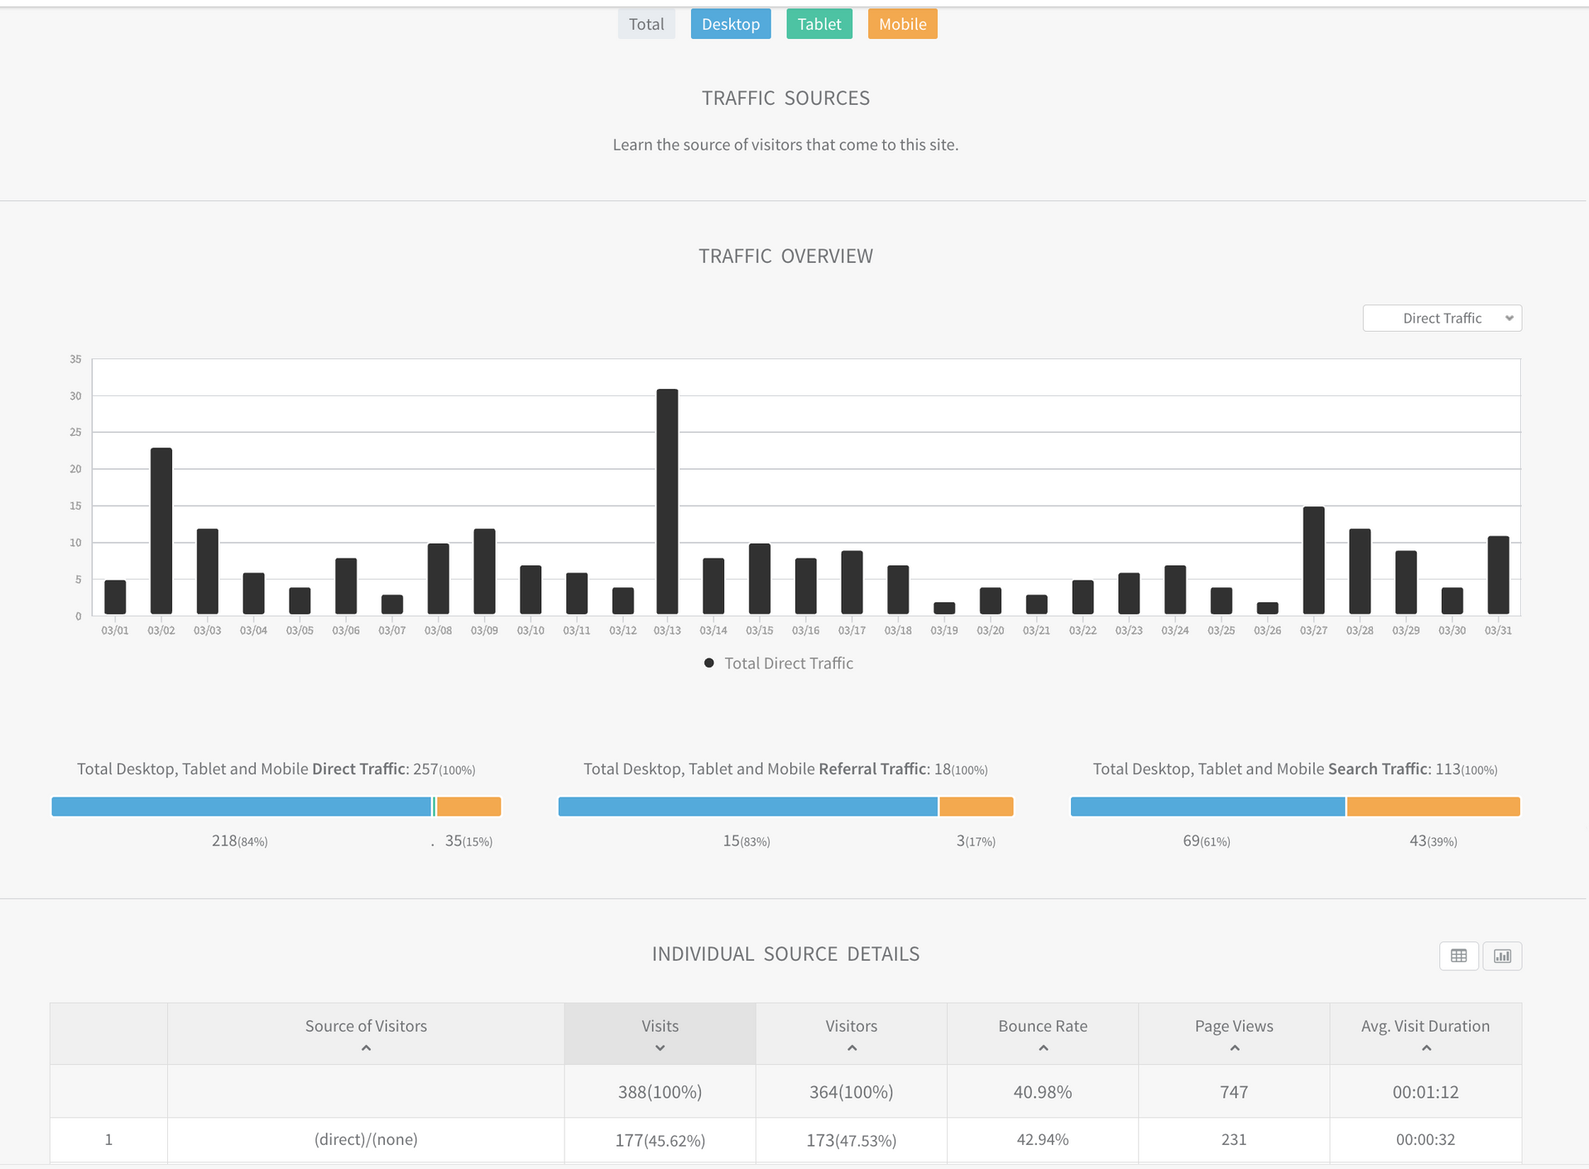Sort Bounce Rate column arrow
Screen dimensions: 1589x1169
coord(1043,1048)
